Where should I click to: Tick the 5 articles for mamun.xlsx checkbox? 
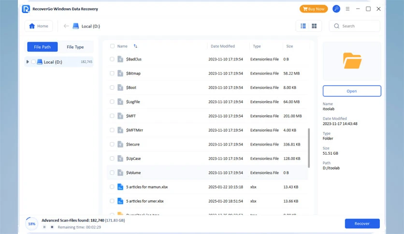pos(112,187)
